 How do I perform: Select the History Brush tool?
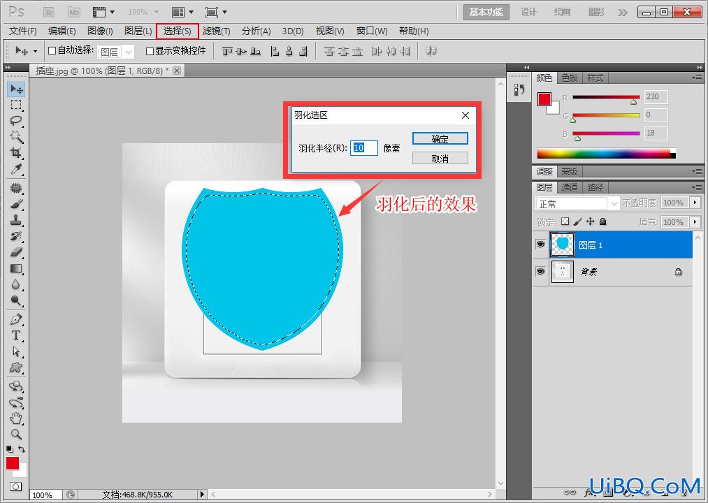[x=16, y=236]
